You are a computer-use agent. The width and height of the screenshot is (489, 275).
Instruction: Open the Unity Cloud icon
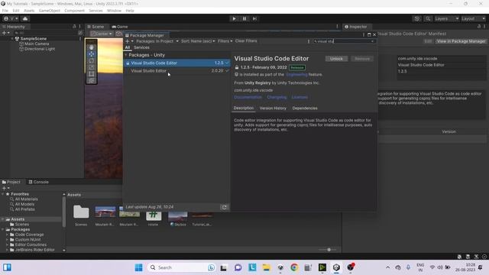click(25, 18)
